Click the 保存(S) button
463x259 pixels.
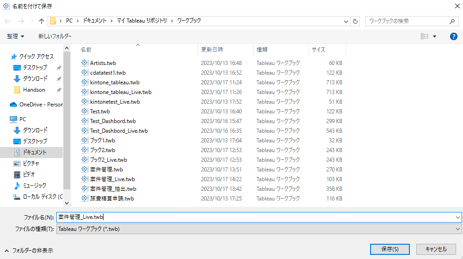[x=390, y=249]
